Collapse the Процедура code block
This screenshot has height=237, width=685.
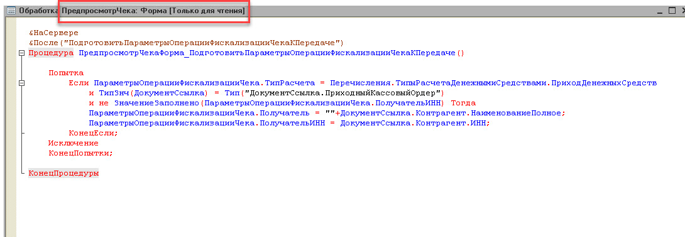pos(22,53)
